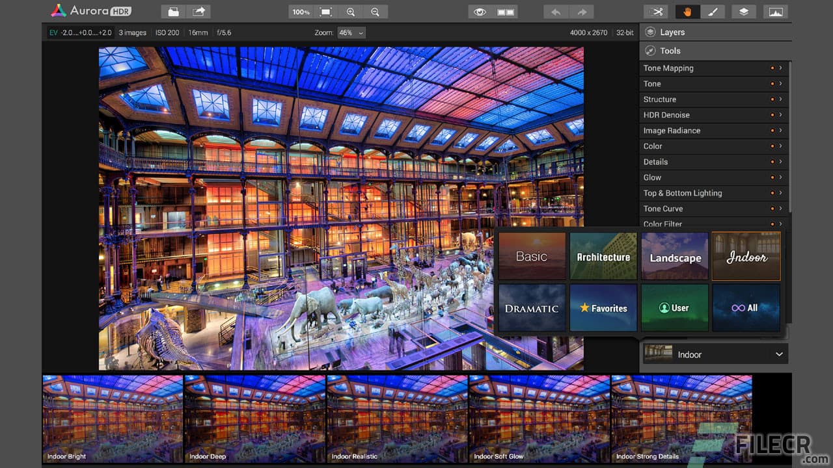
Task: Switch to the Tools panel
Action: tap(670, 50)
